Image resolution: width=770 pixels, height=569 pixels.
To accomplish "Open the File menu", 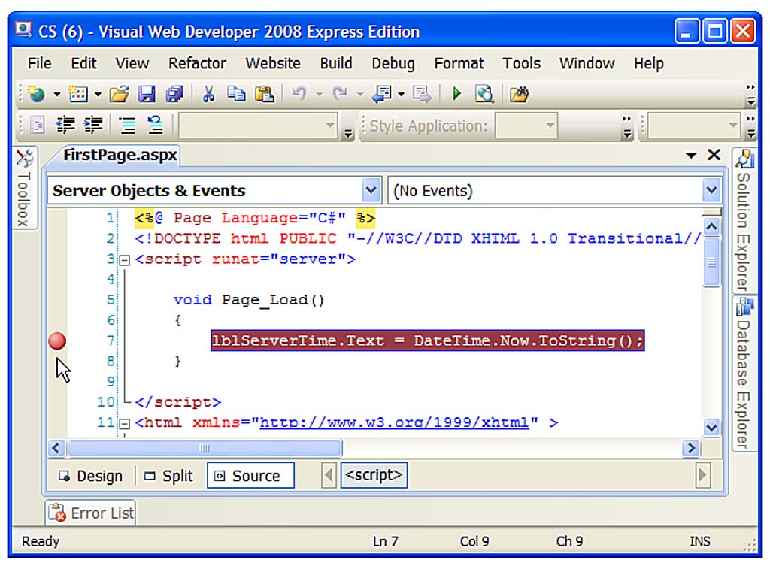I will (x=39, y=63).
